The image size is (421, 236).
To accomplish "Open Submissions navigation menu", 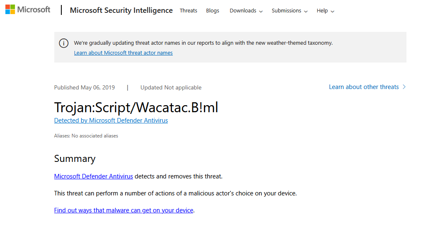I will click(289, 10).
